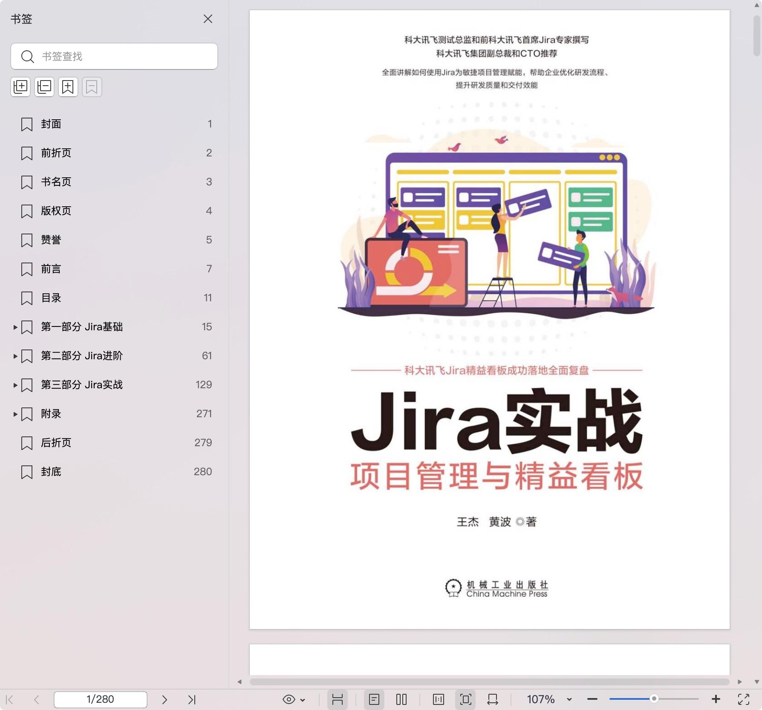This screenshot has width=762, height=710.
Task: Expand all bookmarks icon
Action: [20, 87]
